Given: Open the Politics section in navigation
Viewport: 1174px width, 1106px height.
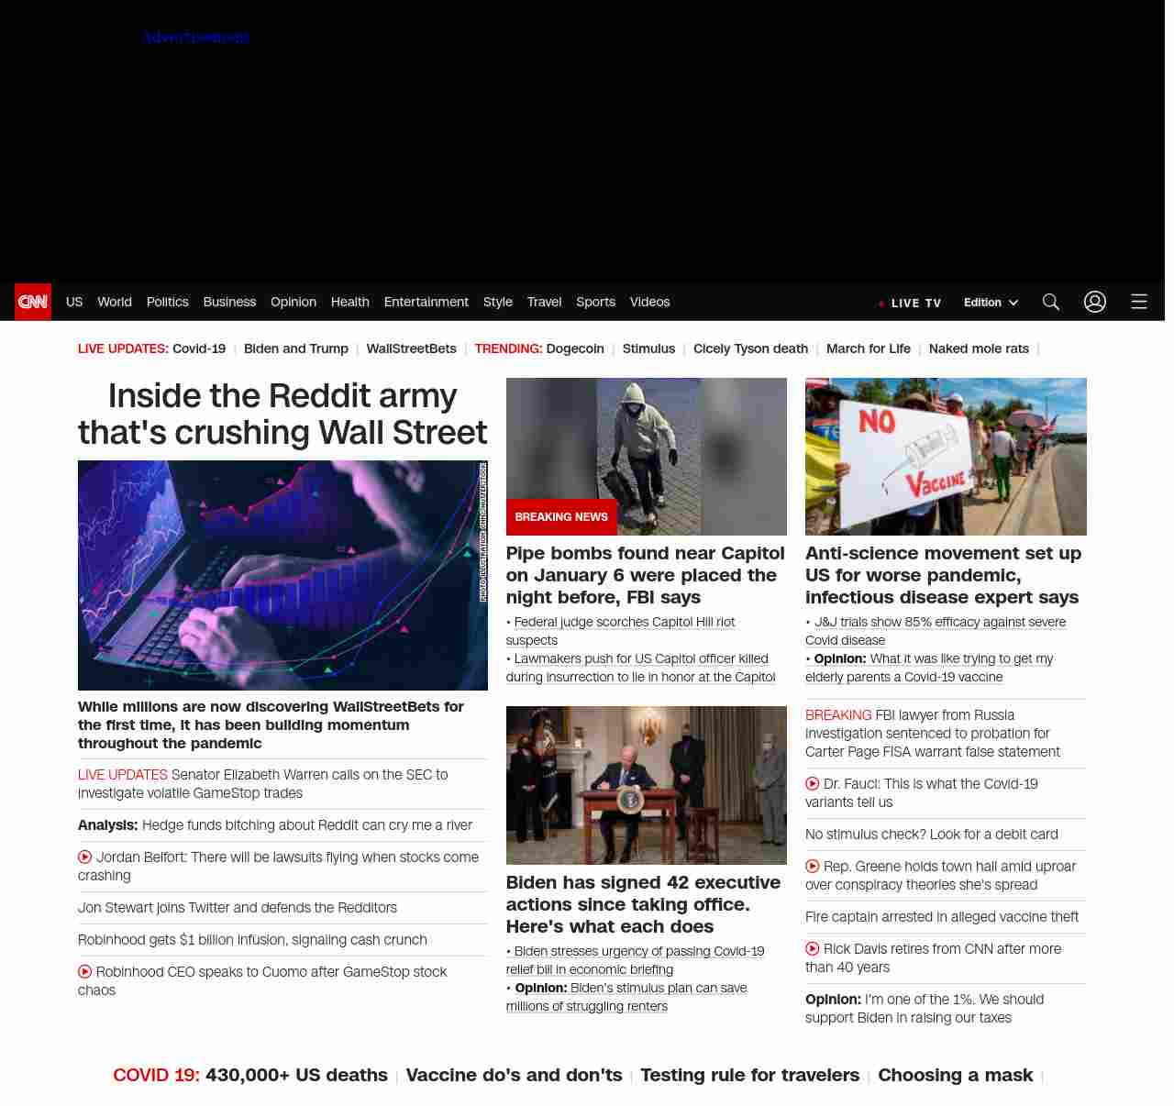Looking at the screenshot, I should [x=167, y=302].
